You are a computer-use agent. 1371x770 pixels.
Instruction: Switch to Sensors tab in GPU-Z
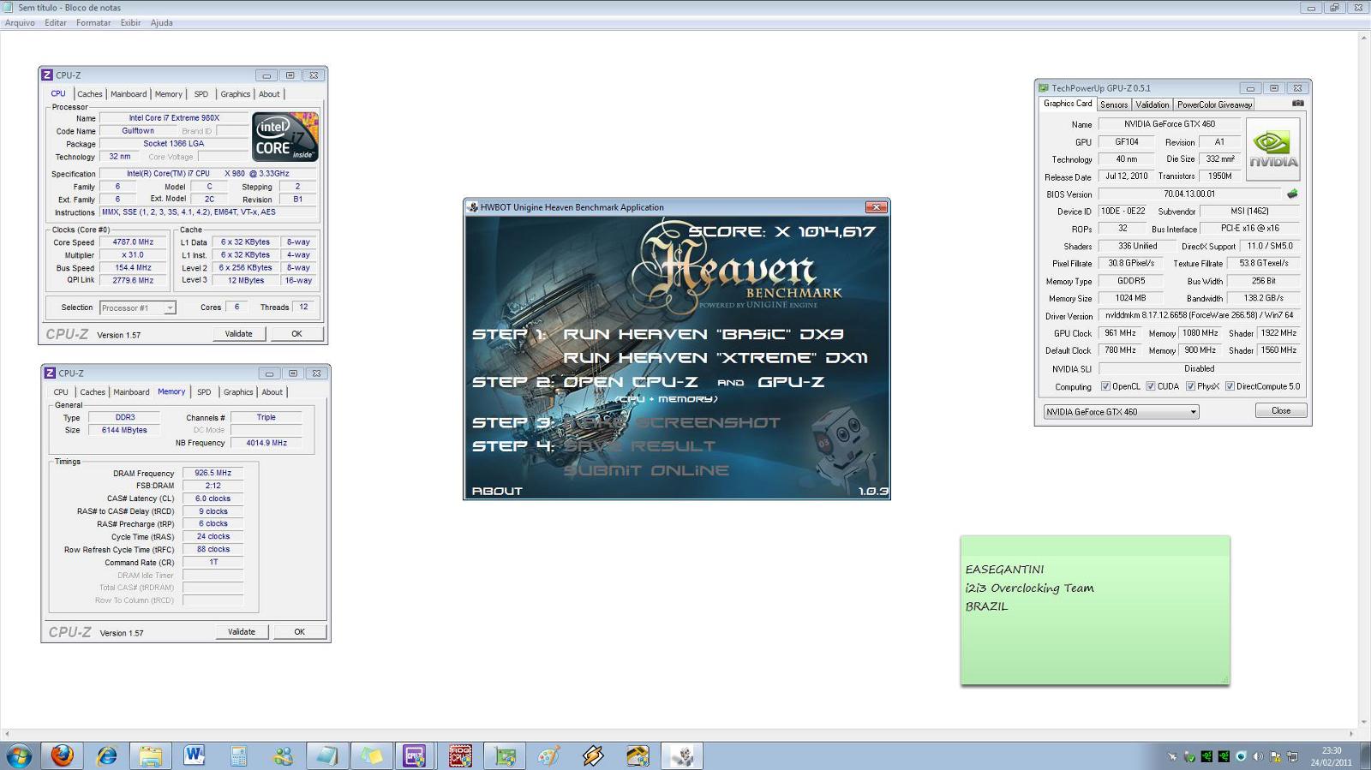(x=1114, y=104)
